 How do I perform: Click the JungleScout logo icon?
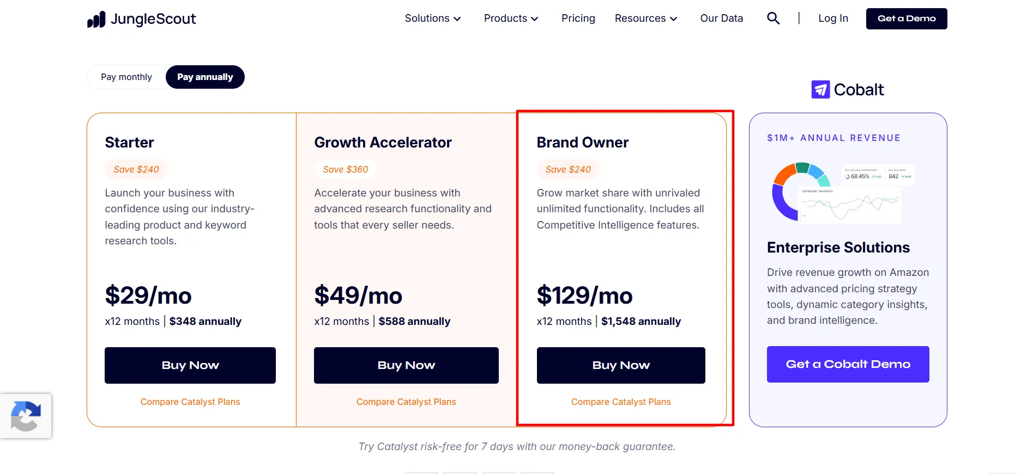click(x=96, y=20)
